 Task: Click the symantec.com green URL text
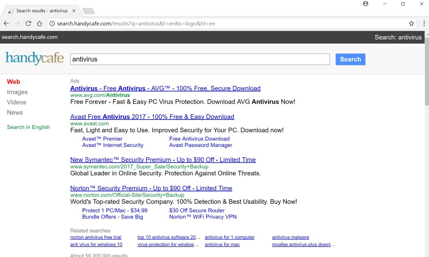coord(139,167)
